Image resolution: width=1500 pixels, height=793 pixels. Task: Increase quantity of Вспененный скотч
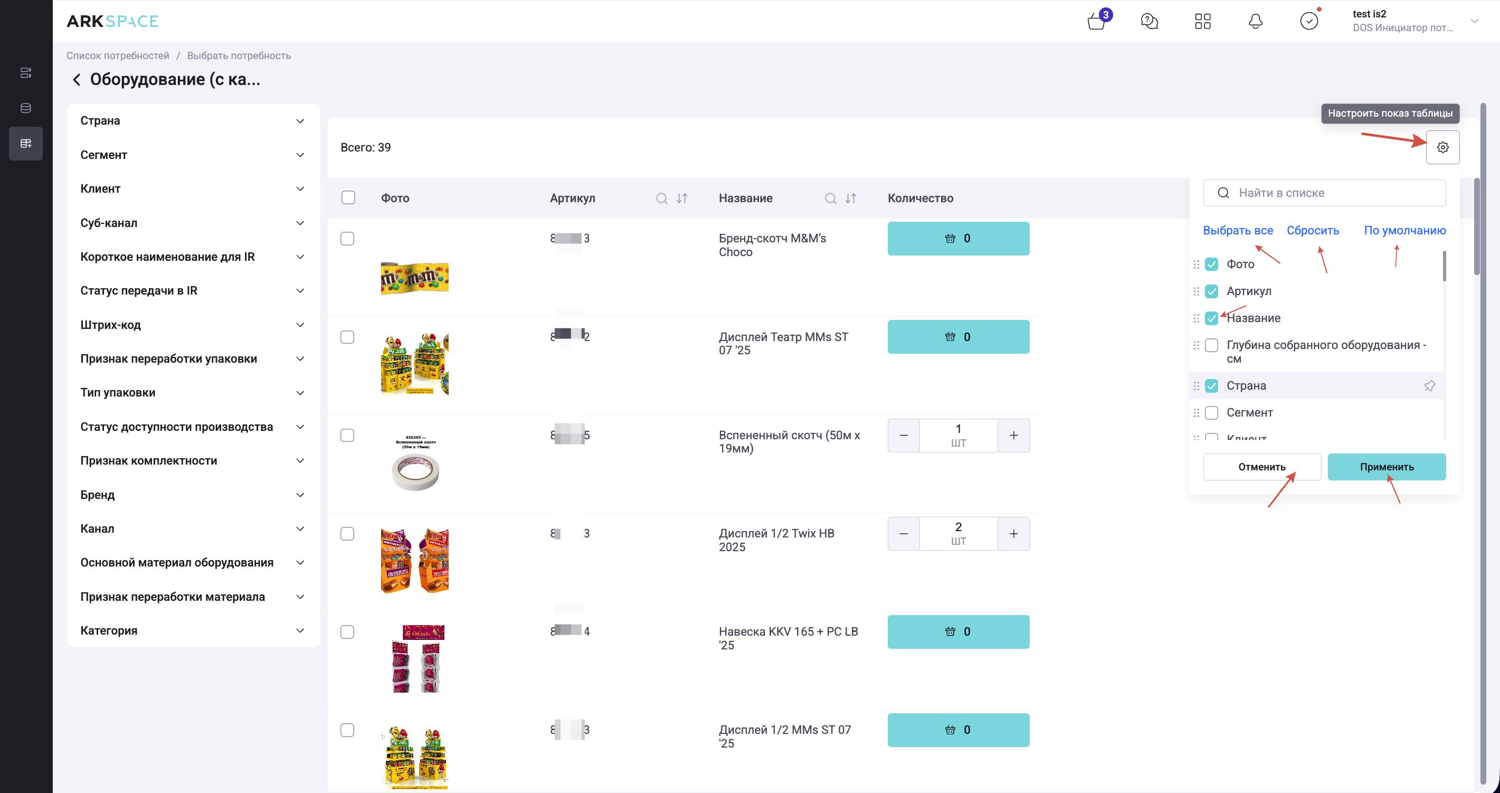click(x=1013, y=435)
